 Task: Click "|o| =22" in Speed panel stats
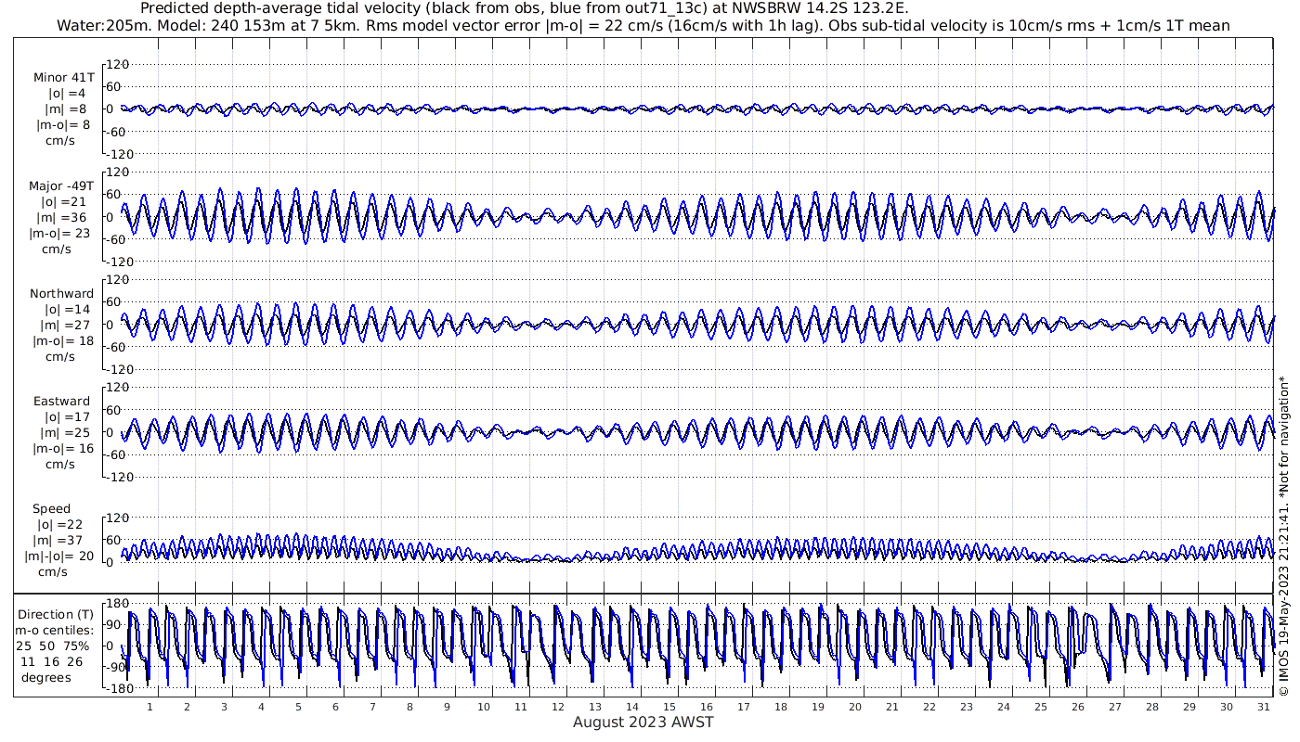point(60,525)
